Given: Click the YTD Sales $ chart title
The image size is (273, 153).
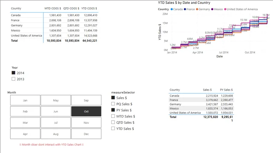Looking at the screenshot, I should (x=184, y=3).
